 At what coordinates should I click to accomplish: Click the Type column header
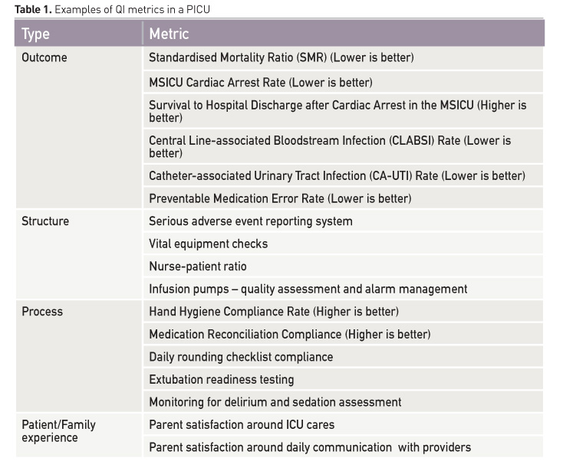point(36,34)
